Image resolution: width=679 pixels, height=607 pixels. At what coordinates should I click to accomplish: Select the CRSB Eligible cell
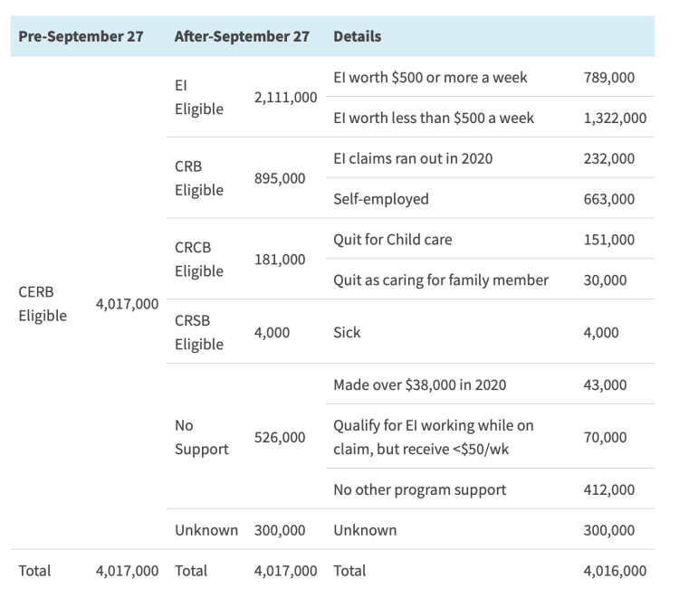pyautogui.click(x=198, y=332)
